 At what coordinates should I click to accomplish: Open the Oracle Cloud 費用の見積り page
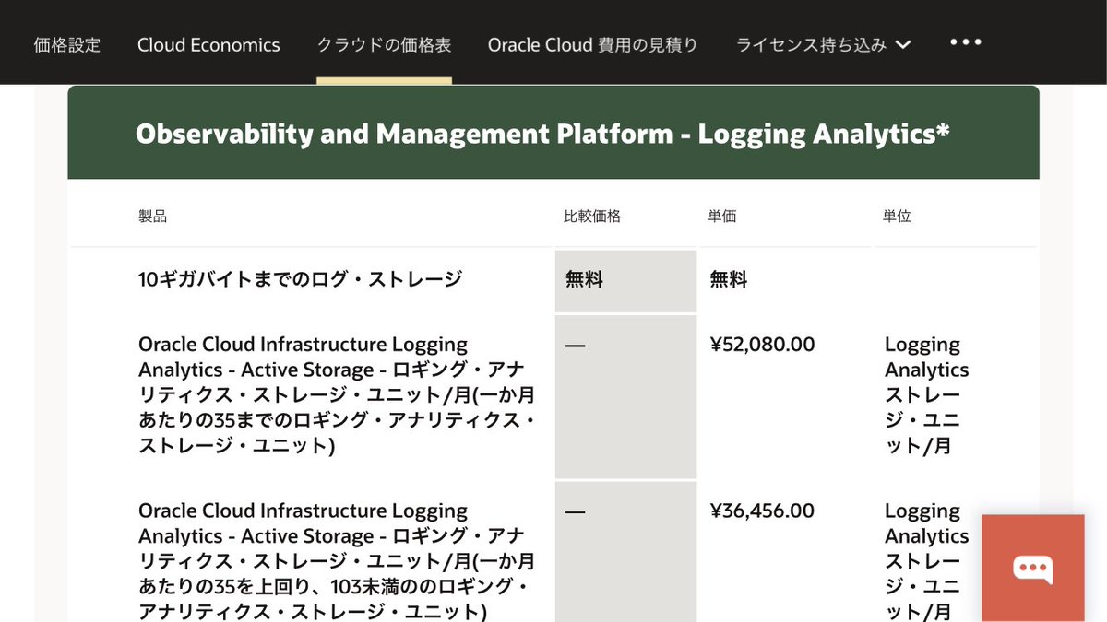593,43
